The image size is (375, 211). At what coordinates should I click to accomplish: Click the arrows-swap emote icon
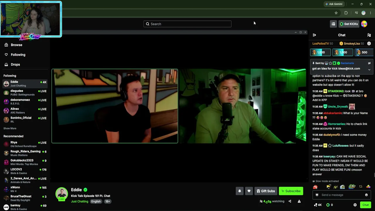(361, 187)
